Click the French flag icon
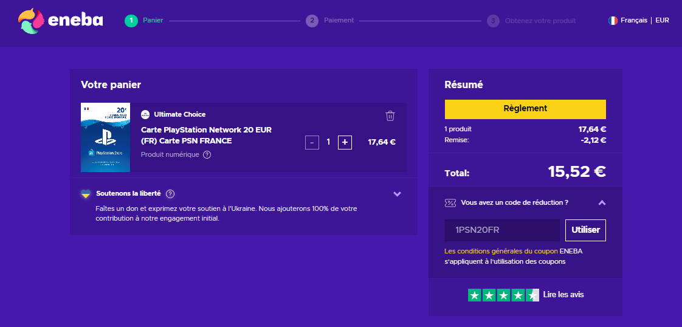682x327 pixels. point(613,21)
